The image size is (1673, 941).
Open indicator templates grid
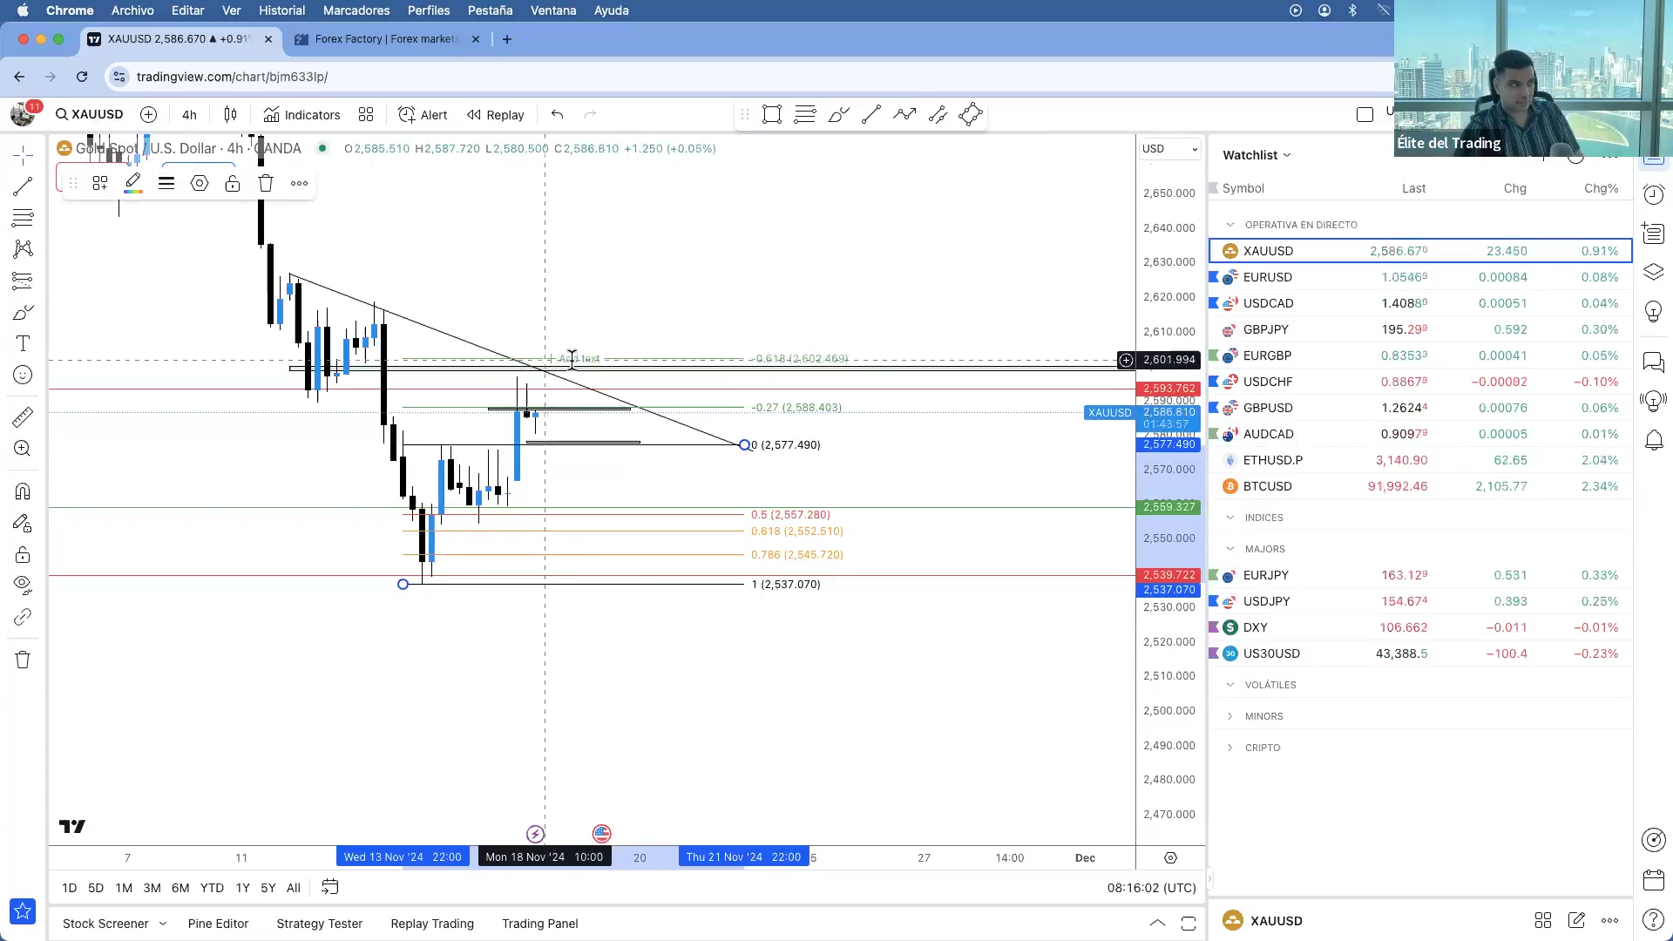[x=366, y=114]
